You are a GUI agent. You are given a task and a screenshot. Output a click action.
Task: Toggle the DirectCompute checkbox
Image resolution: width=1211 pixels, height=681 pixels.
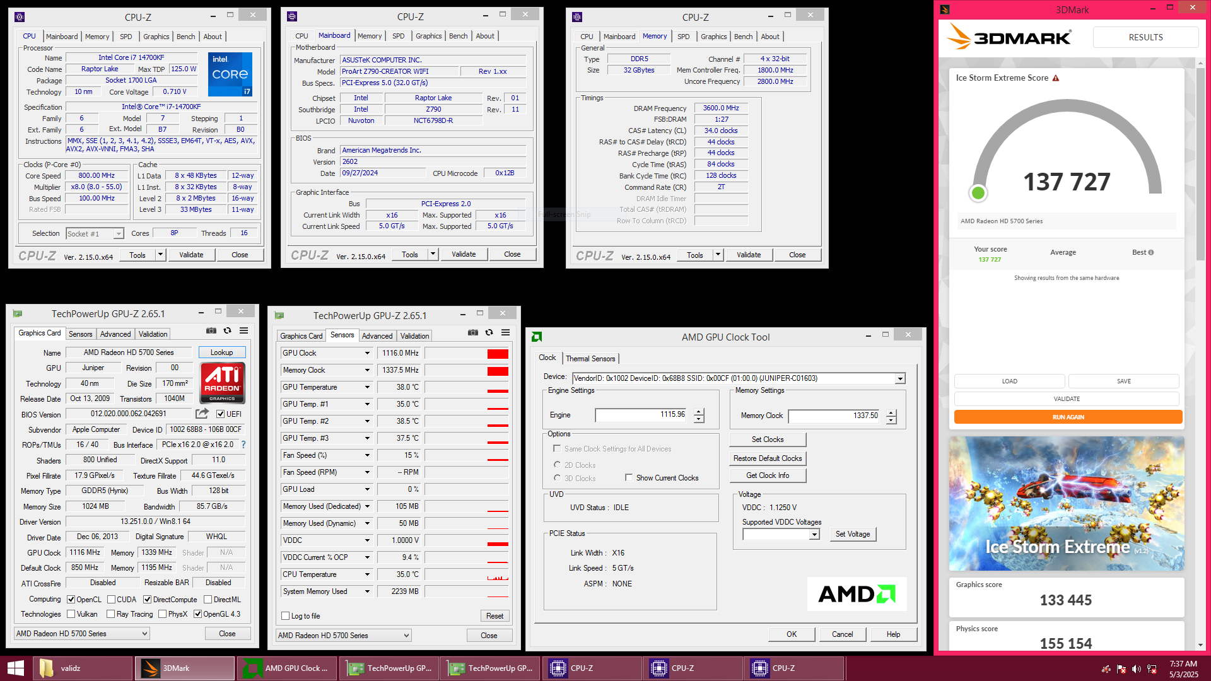click(147, 600)
